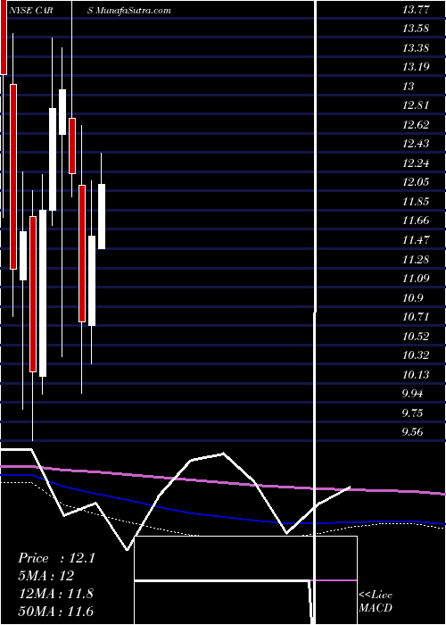This screenshot has width=446, height=625.
Task: Click the Price : 12.1 readout
Action: 56,558
